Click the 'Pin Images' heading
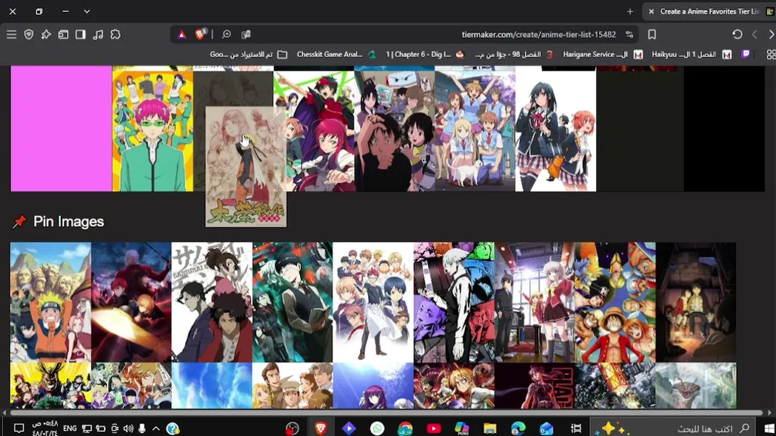 [x=69, y=222]
